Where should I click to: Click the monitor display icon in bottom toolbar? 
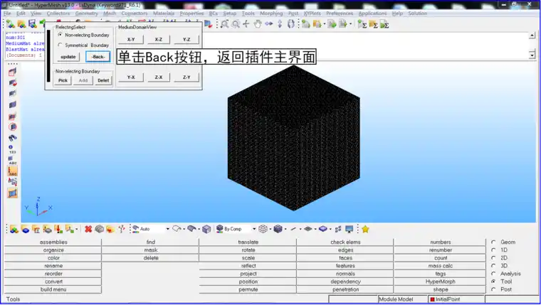[350, 229]
